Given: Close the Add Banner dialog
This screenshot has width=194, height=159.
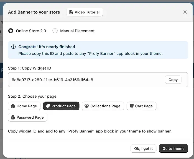Looking at the screenshot, I should 185,12.
